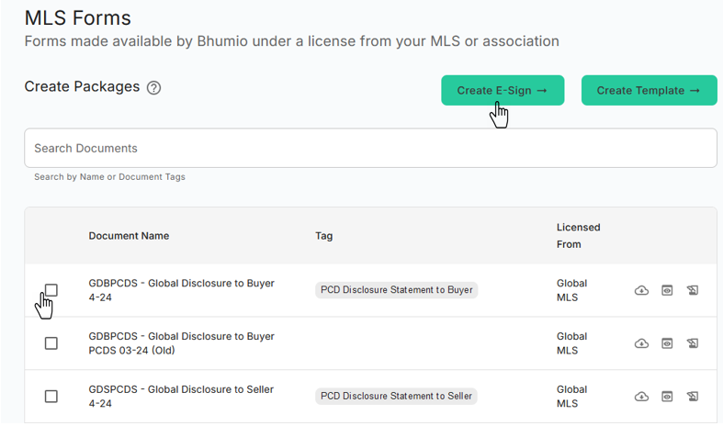This screenshot has height=426, width=723.
Task: Check the Global Disclosure to Buyer 4-24 checkbox
Action: (x=51, y=290)
